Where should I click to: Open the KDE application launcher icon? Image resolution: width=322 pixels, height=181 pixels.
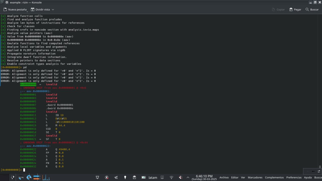click(x=13, y=177)
